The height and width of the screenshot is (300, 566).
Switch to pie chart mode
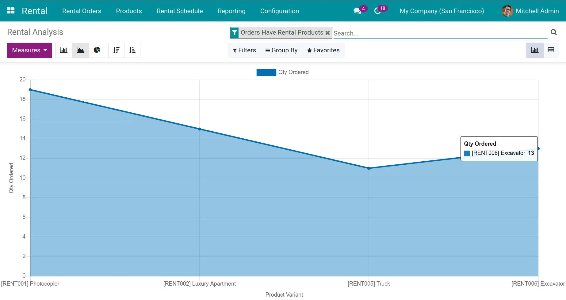pyautogui.click(x=97, y=50)
